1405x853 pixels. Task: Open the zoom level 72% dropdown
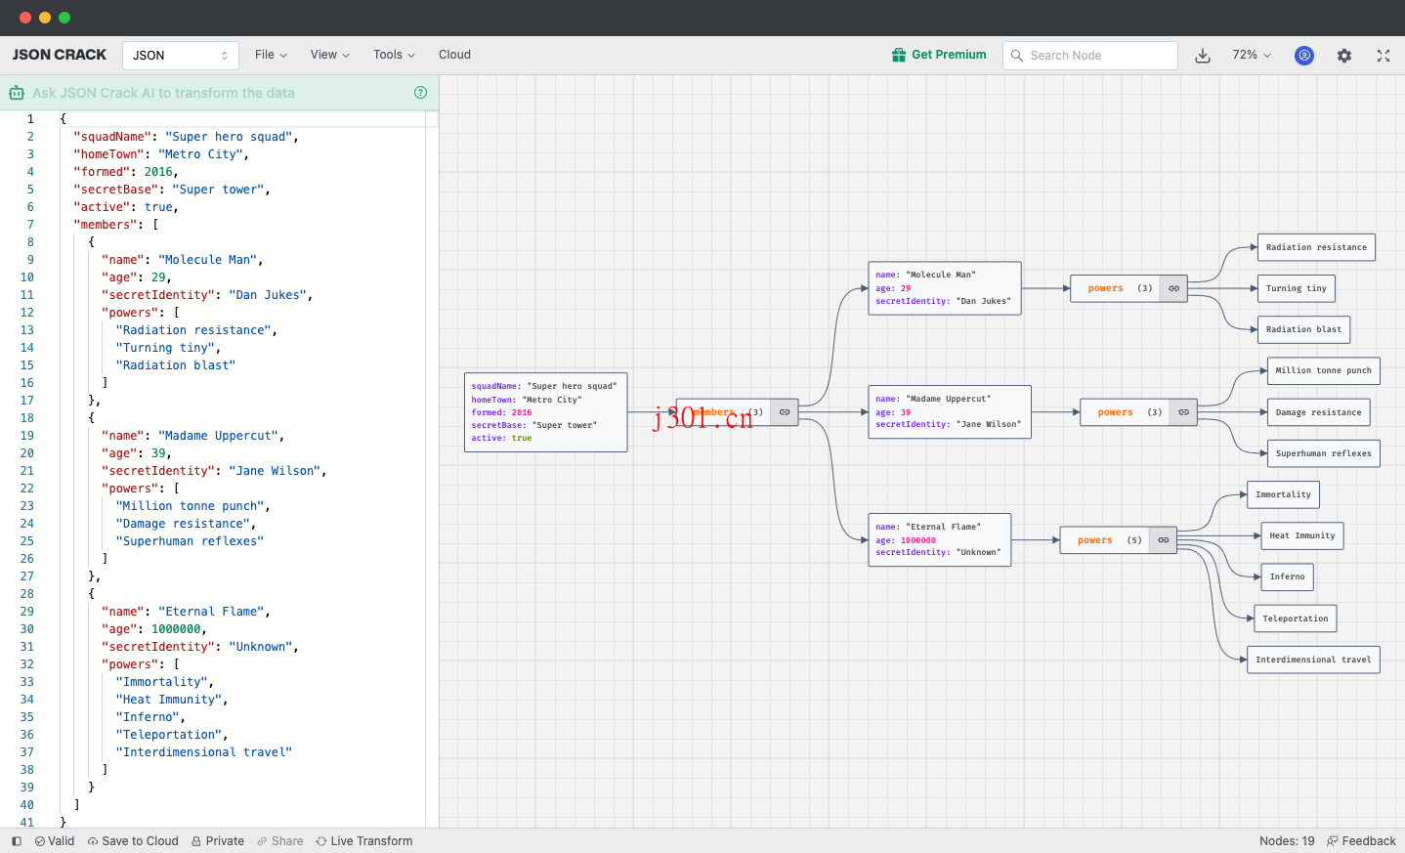[x=1251, y=56]
